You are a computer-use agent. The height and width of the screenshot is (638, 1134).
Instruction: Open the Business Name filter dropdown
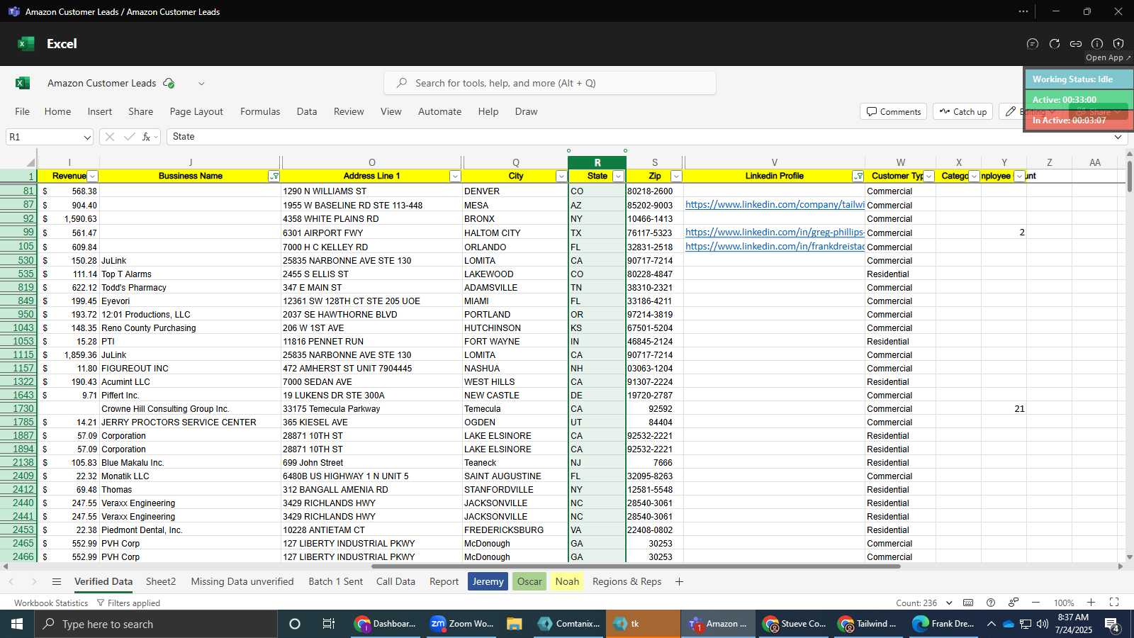pyautogui.click(x=274, y=177)
